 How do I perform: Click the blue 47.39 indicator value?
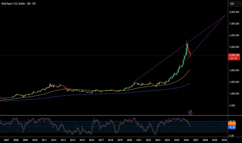[232, 127]
